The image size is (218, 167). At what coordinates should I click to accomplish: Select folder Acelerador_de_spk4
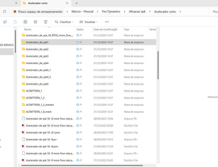coord(89,63)
